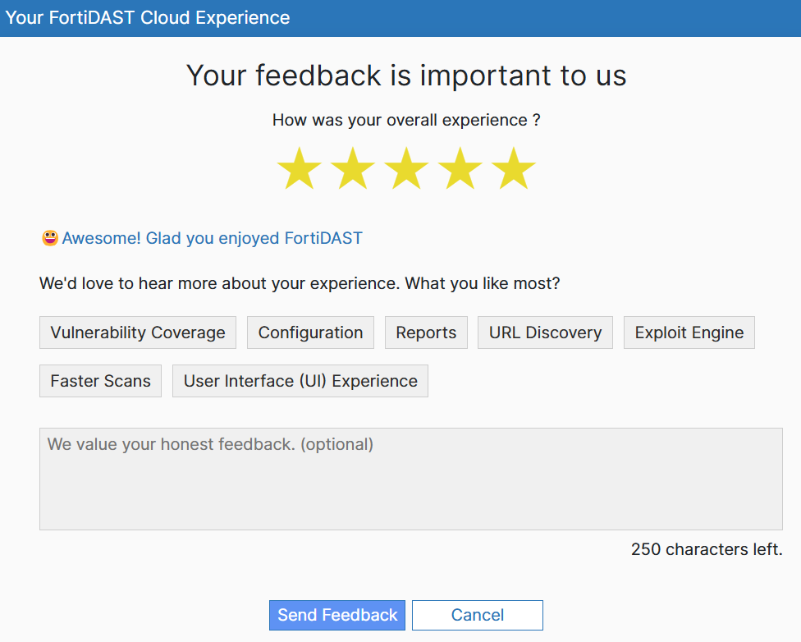Rate the experience one star

point(299,170)
